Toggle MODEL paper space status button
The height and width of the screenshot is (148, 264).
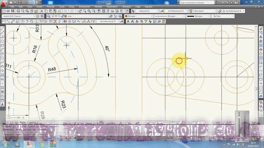coord(170,138)
